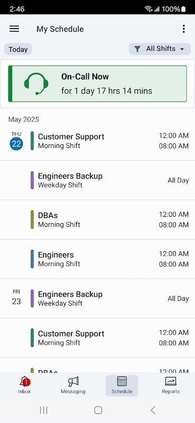
Task: Open the Engineers Morning Shift entry
Action: (97, 259)
